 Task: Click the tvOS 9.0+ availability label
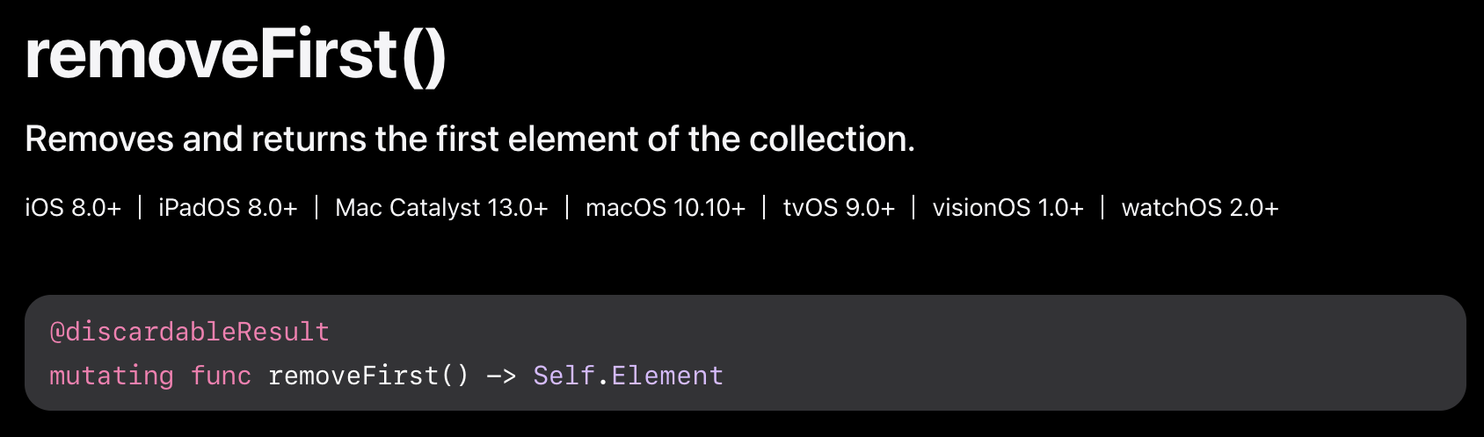point(839,208)
